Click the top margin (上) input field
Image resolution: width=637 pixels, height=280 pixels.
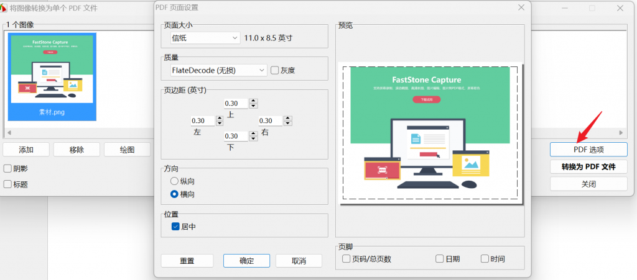[x=236, y=103]
